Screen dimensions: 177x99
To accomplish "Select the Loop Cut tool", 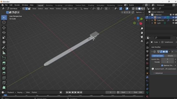I will [x=4, y=78].
